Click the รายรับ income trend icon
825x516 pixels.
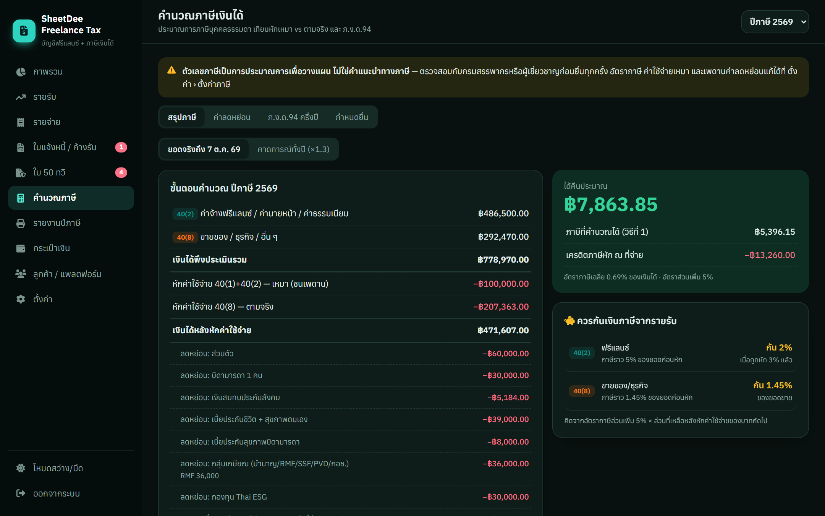click(x=21, y=97)
